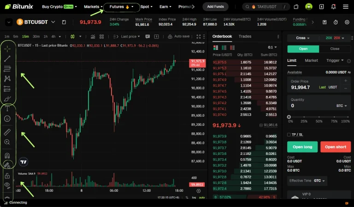Screen dimensions: 354x207
Task: Enable the TP / SL checkbox
Action: pos(289,135)
